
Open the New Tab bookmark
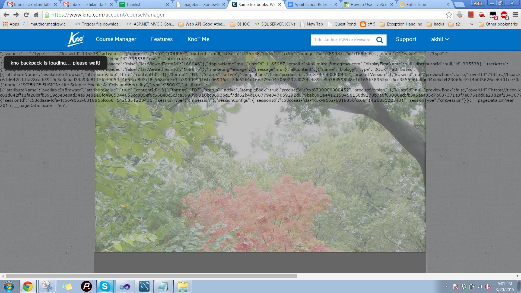tap(312, 24)
